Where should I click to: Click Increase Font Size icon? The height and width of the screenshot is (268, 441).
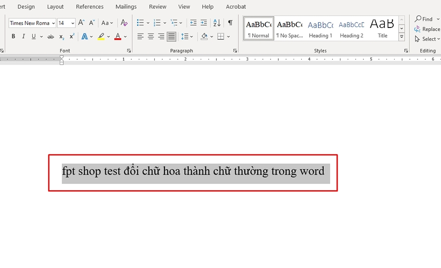81,23
